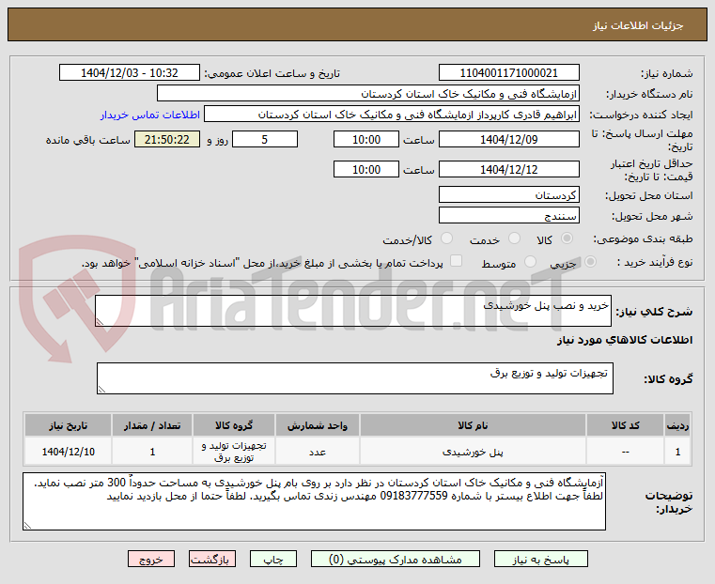Toggle the اسناد خزانه اسلامی payment checkbox

[456, 261]
